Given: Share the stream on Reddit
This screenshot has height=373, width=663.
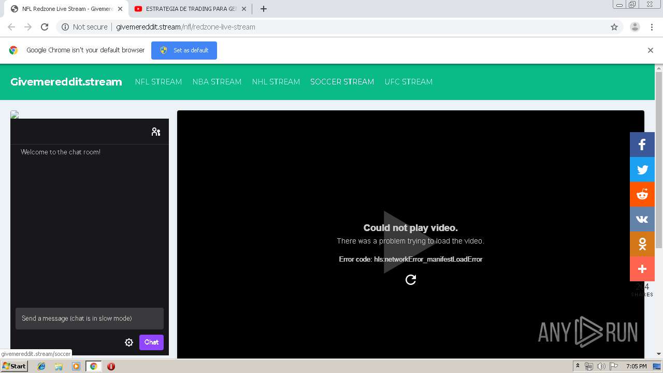Looking at the screenshot, I should 642,194.
